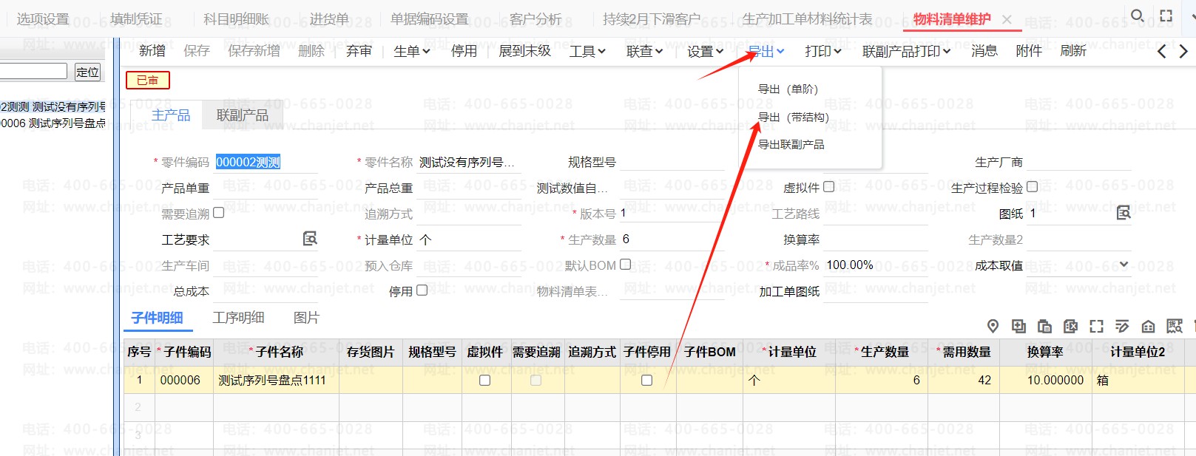Click the 零件编码 input field
Screen dimensions: 1196x456
tap(266, 163)
